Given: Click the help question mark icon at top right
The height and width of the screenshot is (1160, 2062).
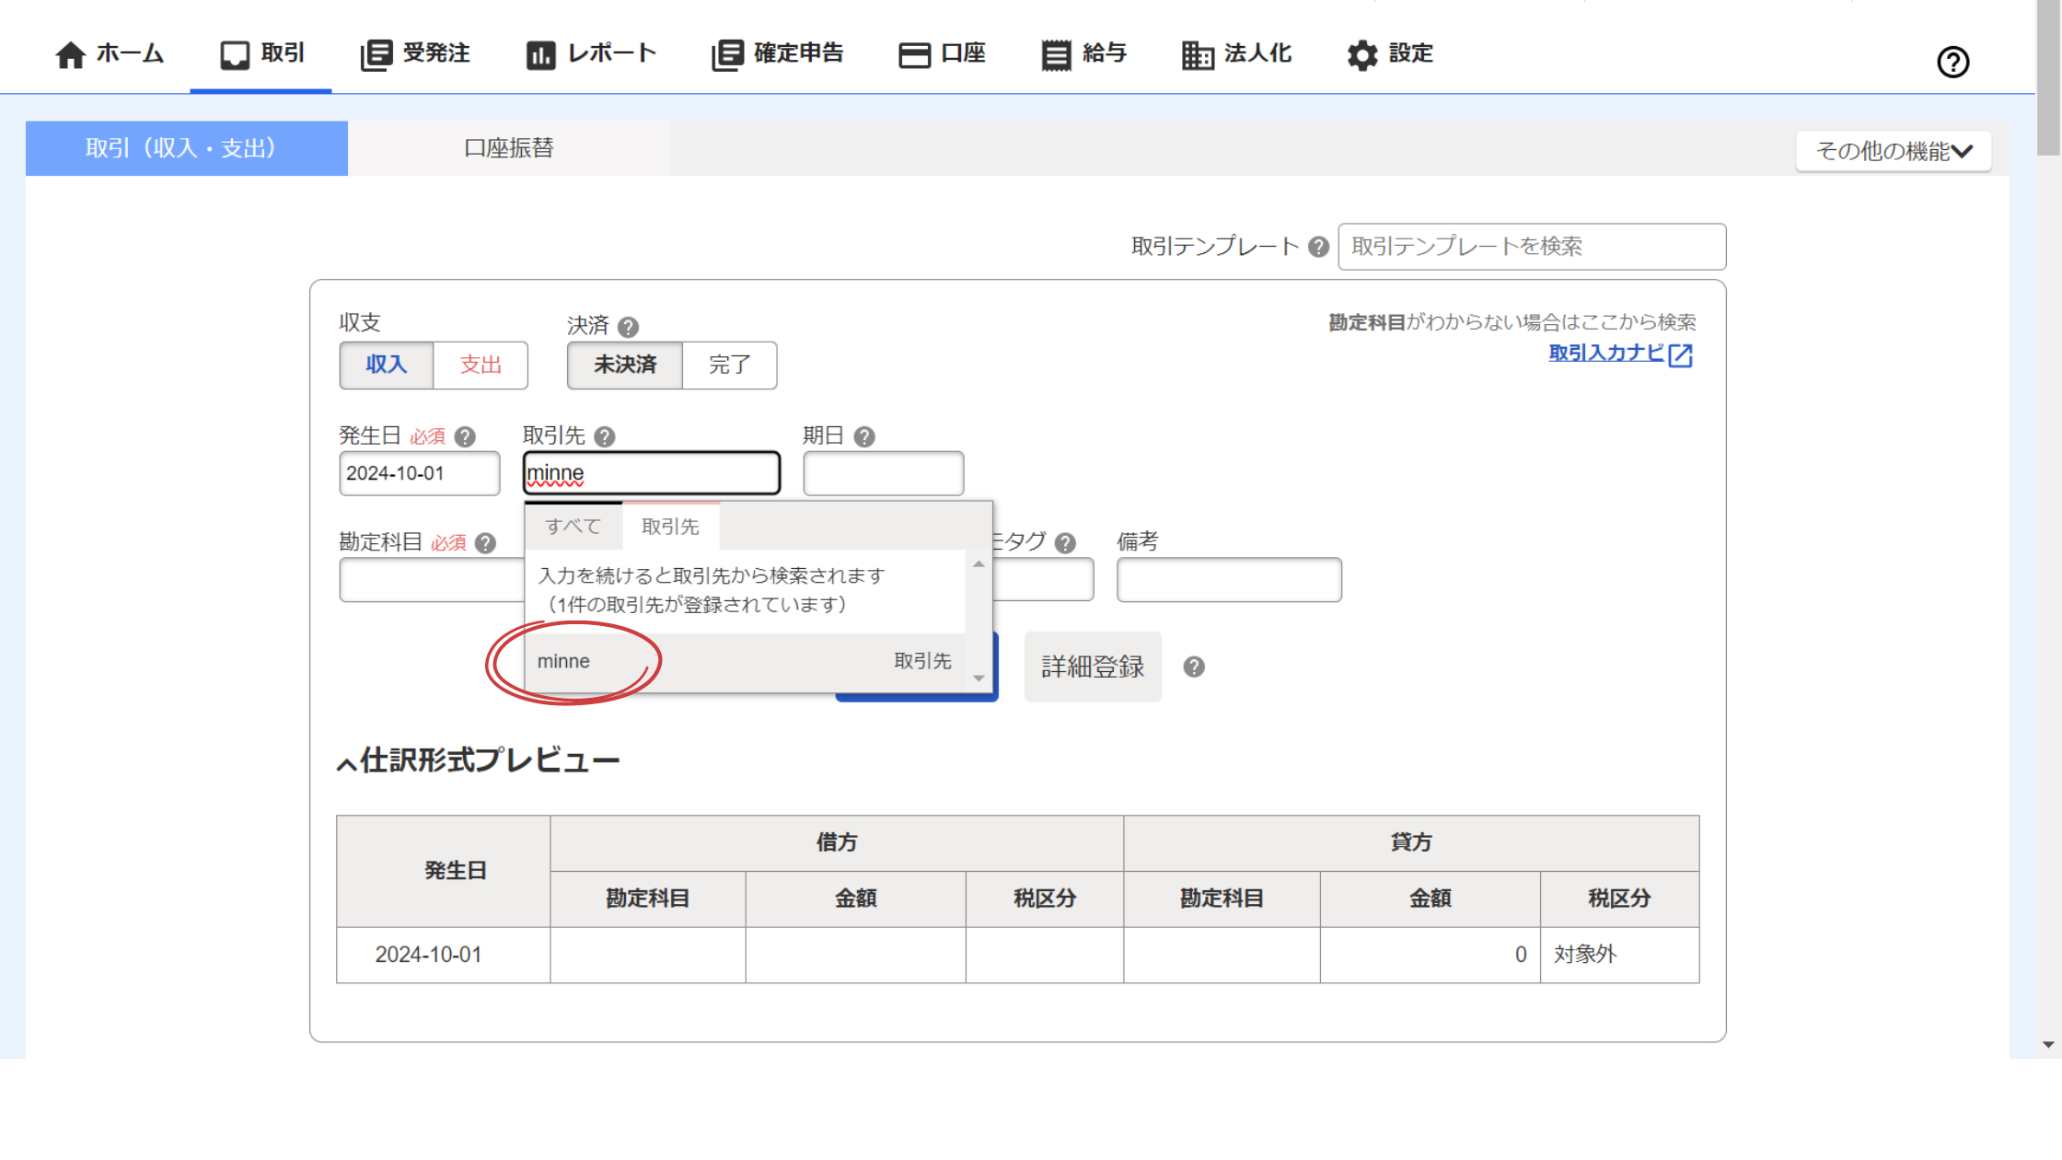Looking at the screenshot, I should tap(1952, 63).
